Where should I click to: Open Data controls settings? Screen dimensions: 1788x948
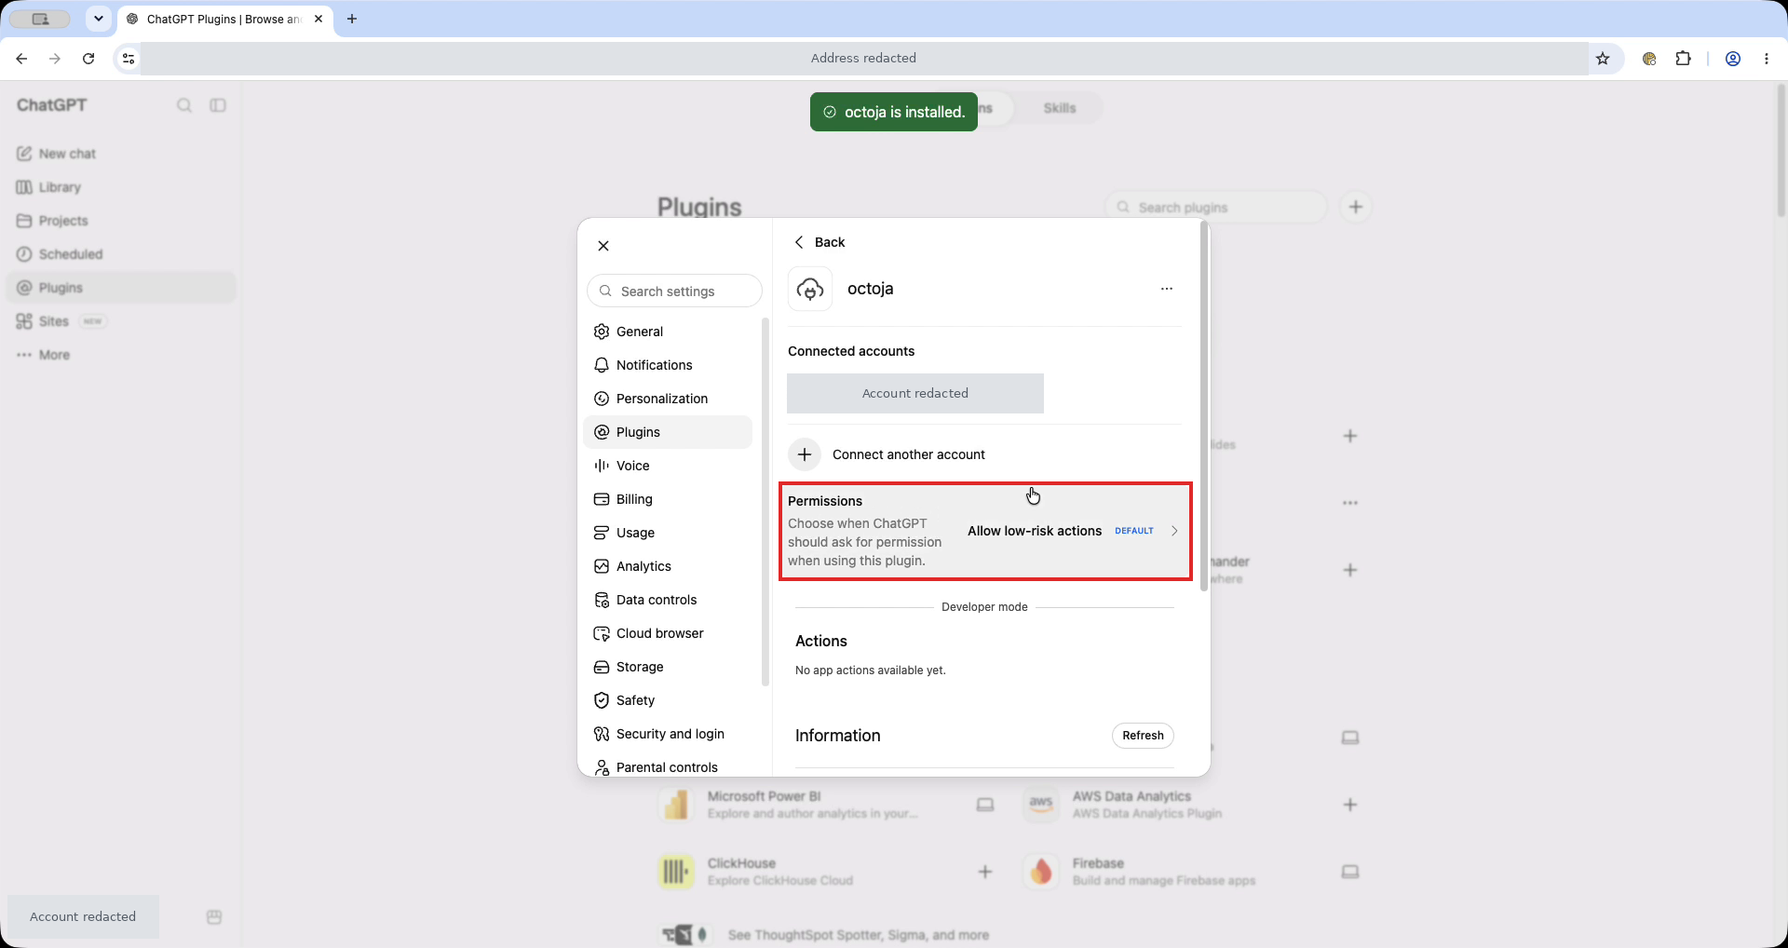[668, 600]
